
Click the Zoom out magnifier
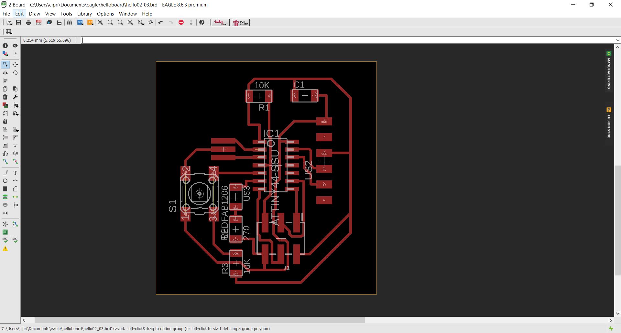[120, 22]
